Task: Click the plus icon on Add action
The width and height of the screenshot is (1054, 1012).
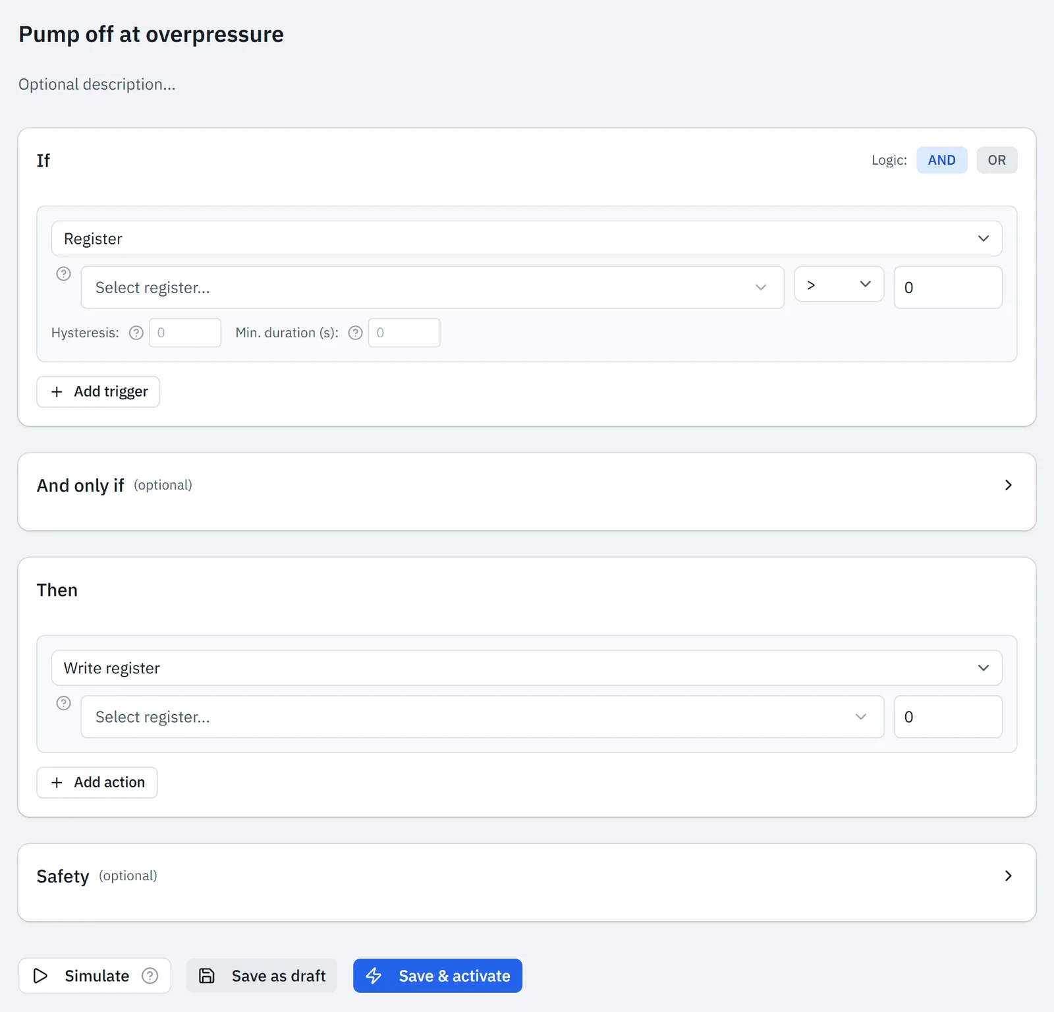Action: click(x=57, y=783)
